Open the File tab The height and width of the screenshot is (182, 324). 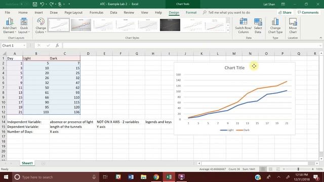click(x=8, y=12)
